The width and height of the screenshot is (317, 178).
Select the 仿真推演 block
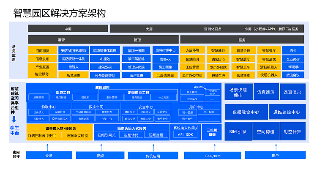point(266,92)
